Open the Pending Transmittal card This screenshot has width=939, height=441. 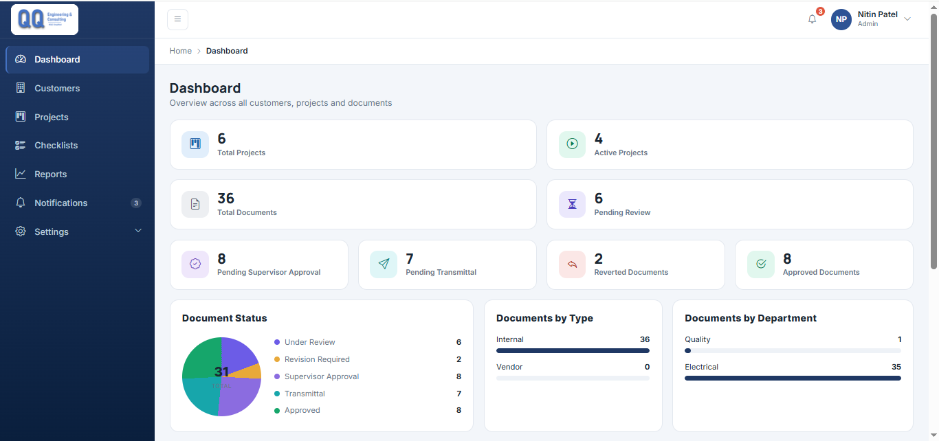coord(448,264)
